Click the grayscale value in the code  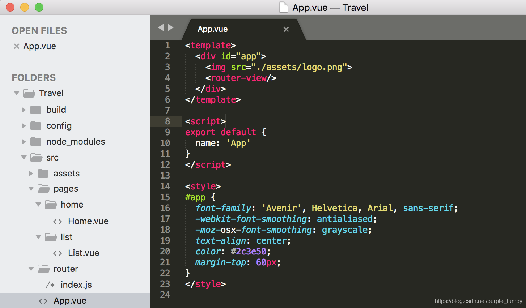(x=345, y=230)
